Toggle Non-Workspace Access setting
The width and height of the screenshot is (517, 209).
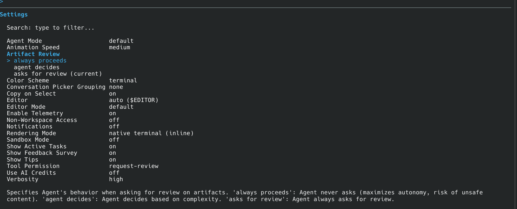[x=63, y=120]
